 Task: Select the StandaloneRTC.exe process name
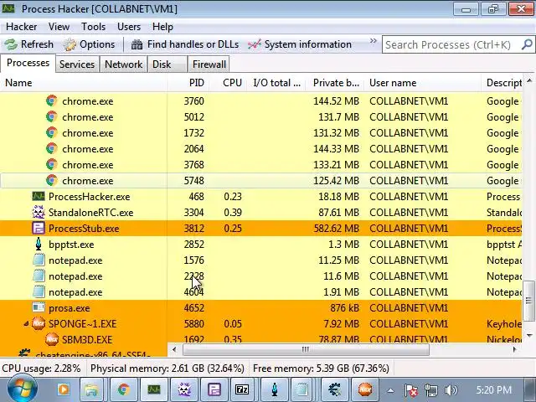tap(90, 213)
